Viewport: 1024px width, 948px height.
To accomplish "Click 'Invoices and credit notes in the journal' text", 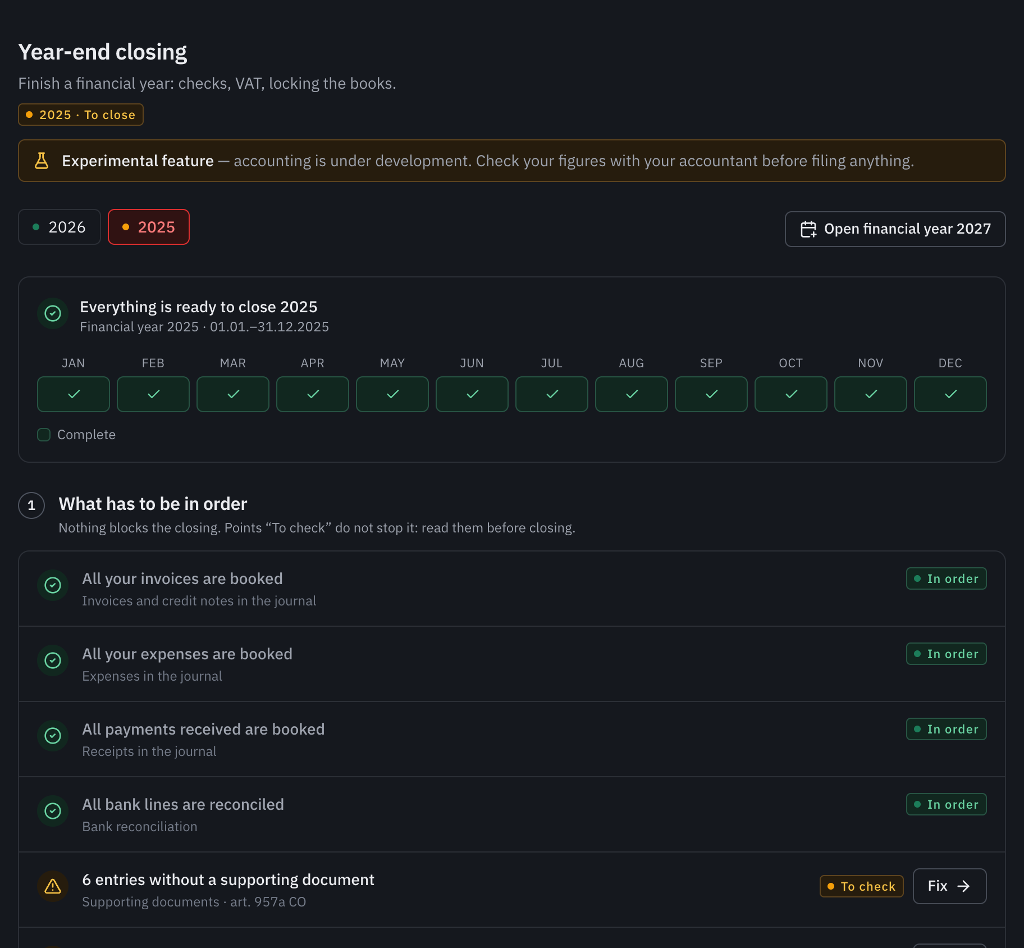I will pos(199,601).
